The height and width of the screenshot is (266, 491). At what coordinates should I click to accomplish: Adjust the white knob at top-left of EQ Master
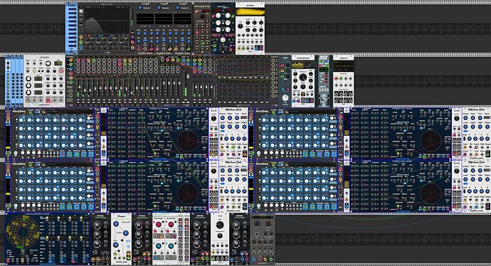(x=81, y=11)
